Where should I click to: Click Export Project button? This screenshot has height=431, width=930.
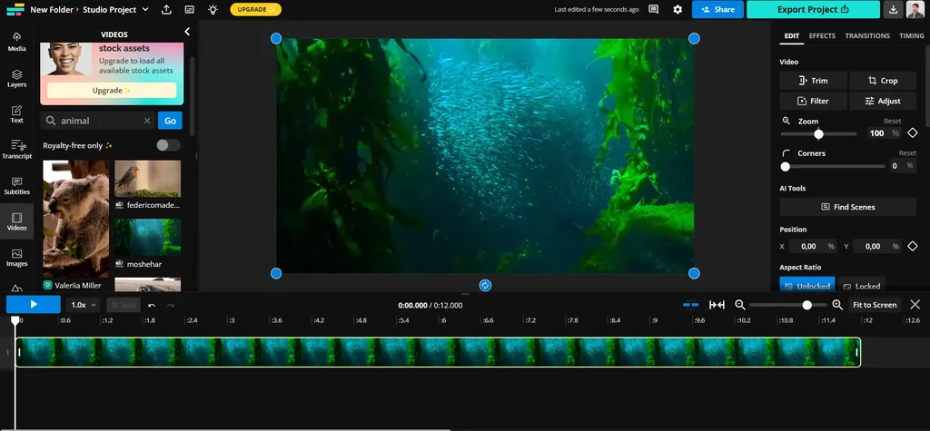pyautogui.click(x=813, y=9)
